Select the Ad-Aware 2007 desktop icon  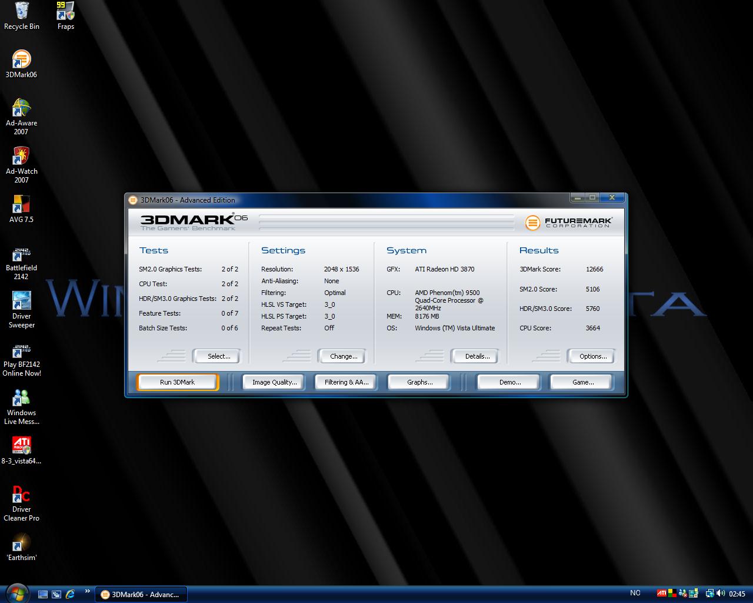[21, 117]
